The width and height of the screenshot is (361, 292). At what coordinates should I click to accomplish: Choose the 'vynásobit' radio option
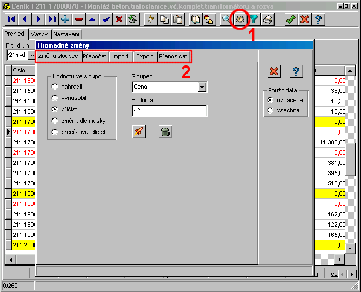[55, 98]
